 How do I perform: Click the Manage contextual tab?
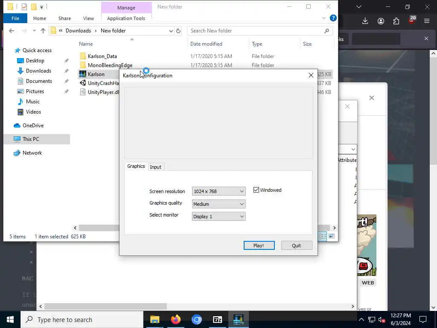[x=126, y=8]
